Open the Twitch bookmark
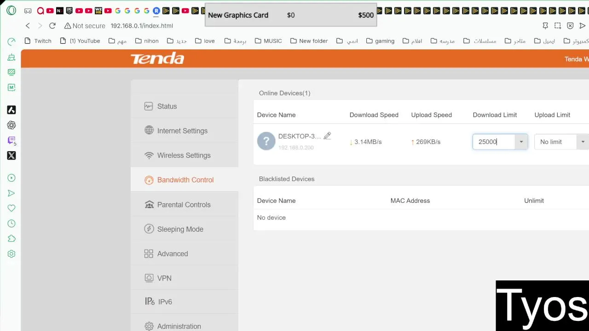 (x=38, y=41)
